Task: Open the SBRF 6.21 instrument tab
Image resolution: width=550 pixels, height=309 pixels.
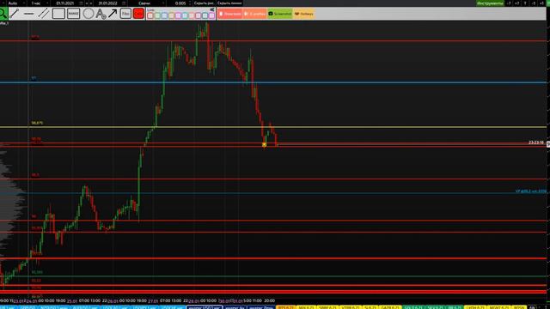Action: tap(327, 307)
